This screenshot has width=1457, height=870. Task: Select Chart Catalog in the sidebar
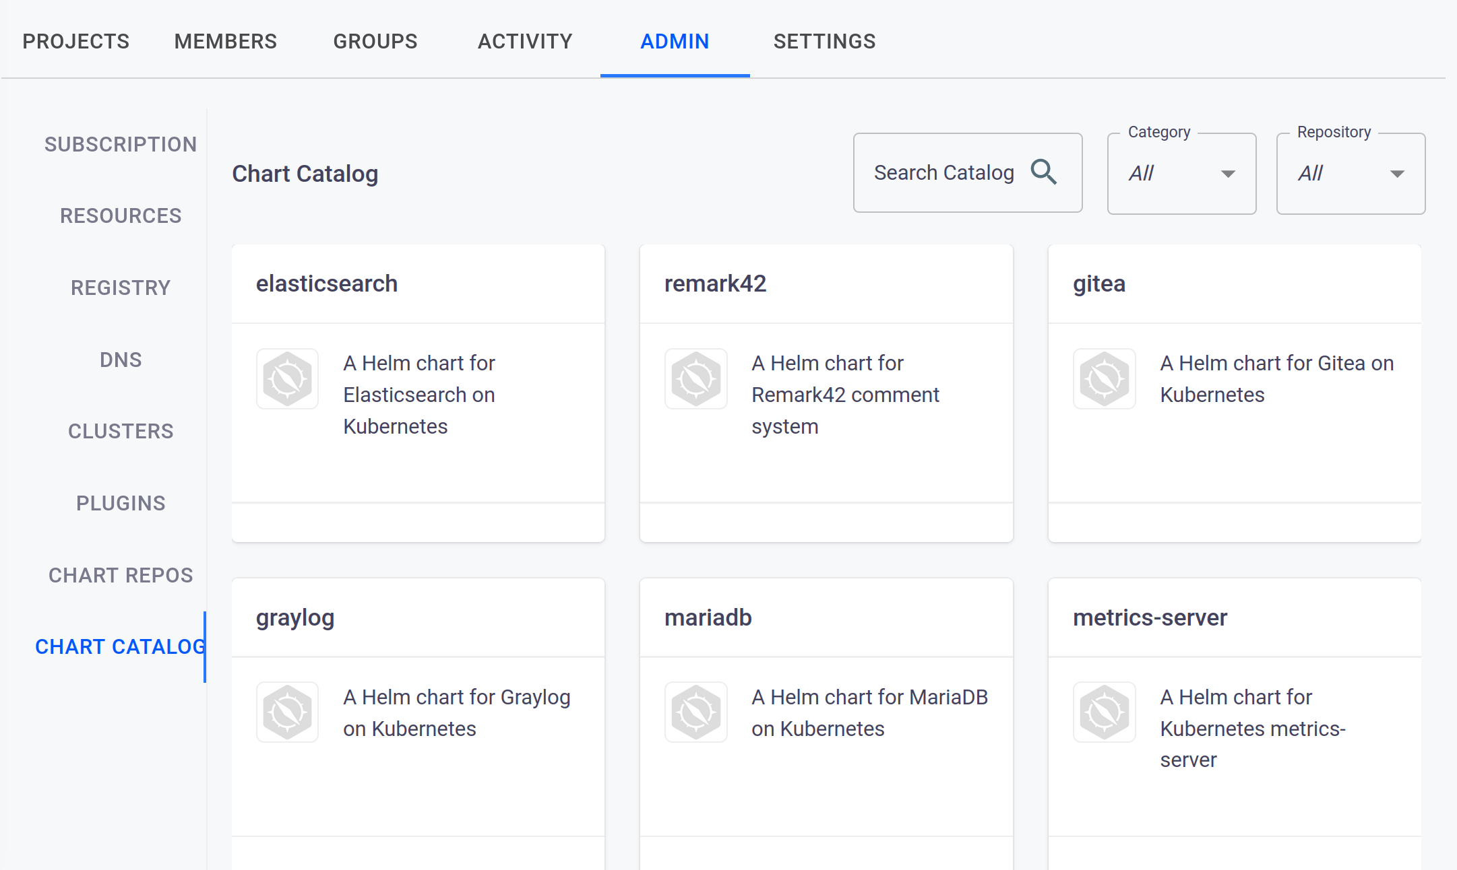(x=121, y=646)
